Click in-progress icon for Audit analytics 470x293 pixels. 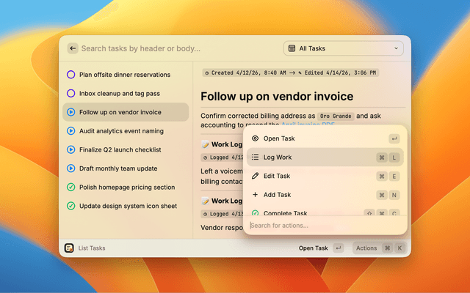click(x=70, y=131)
